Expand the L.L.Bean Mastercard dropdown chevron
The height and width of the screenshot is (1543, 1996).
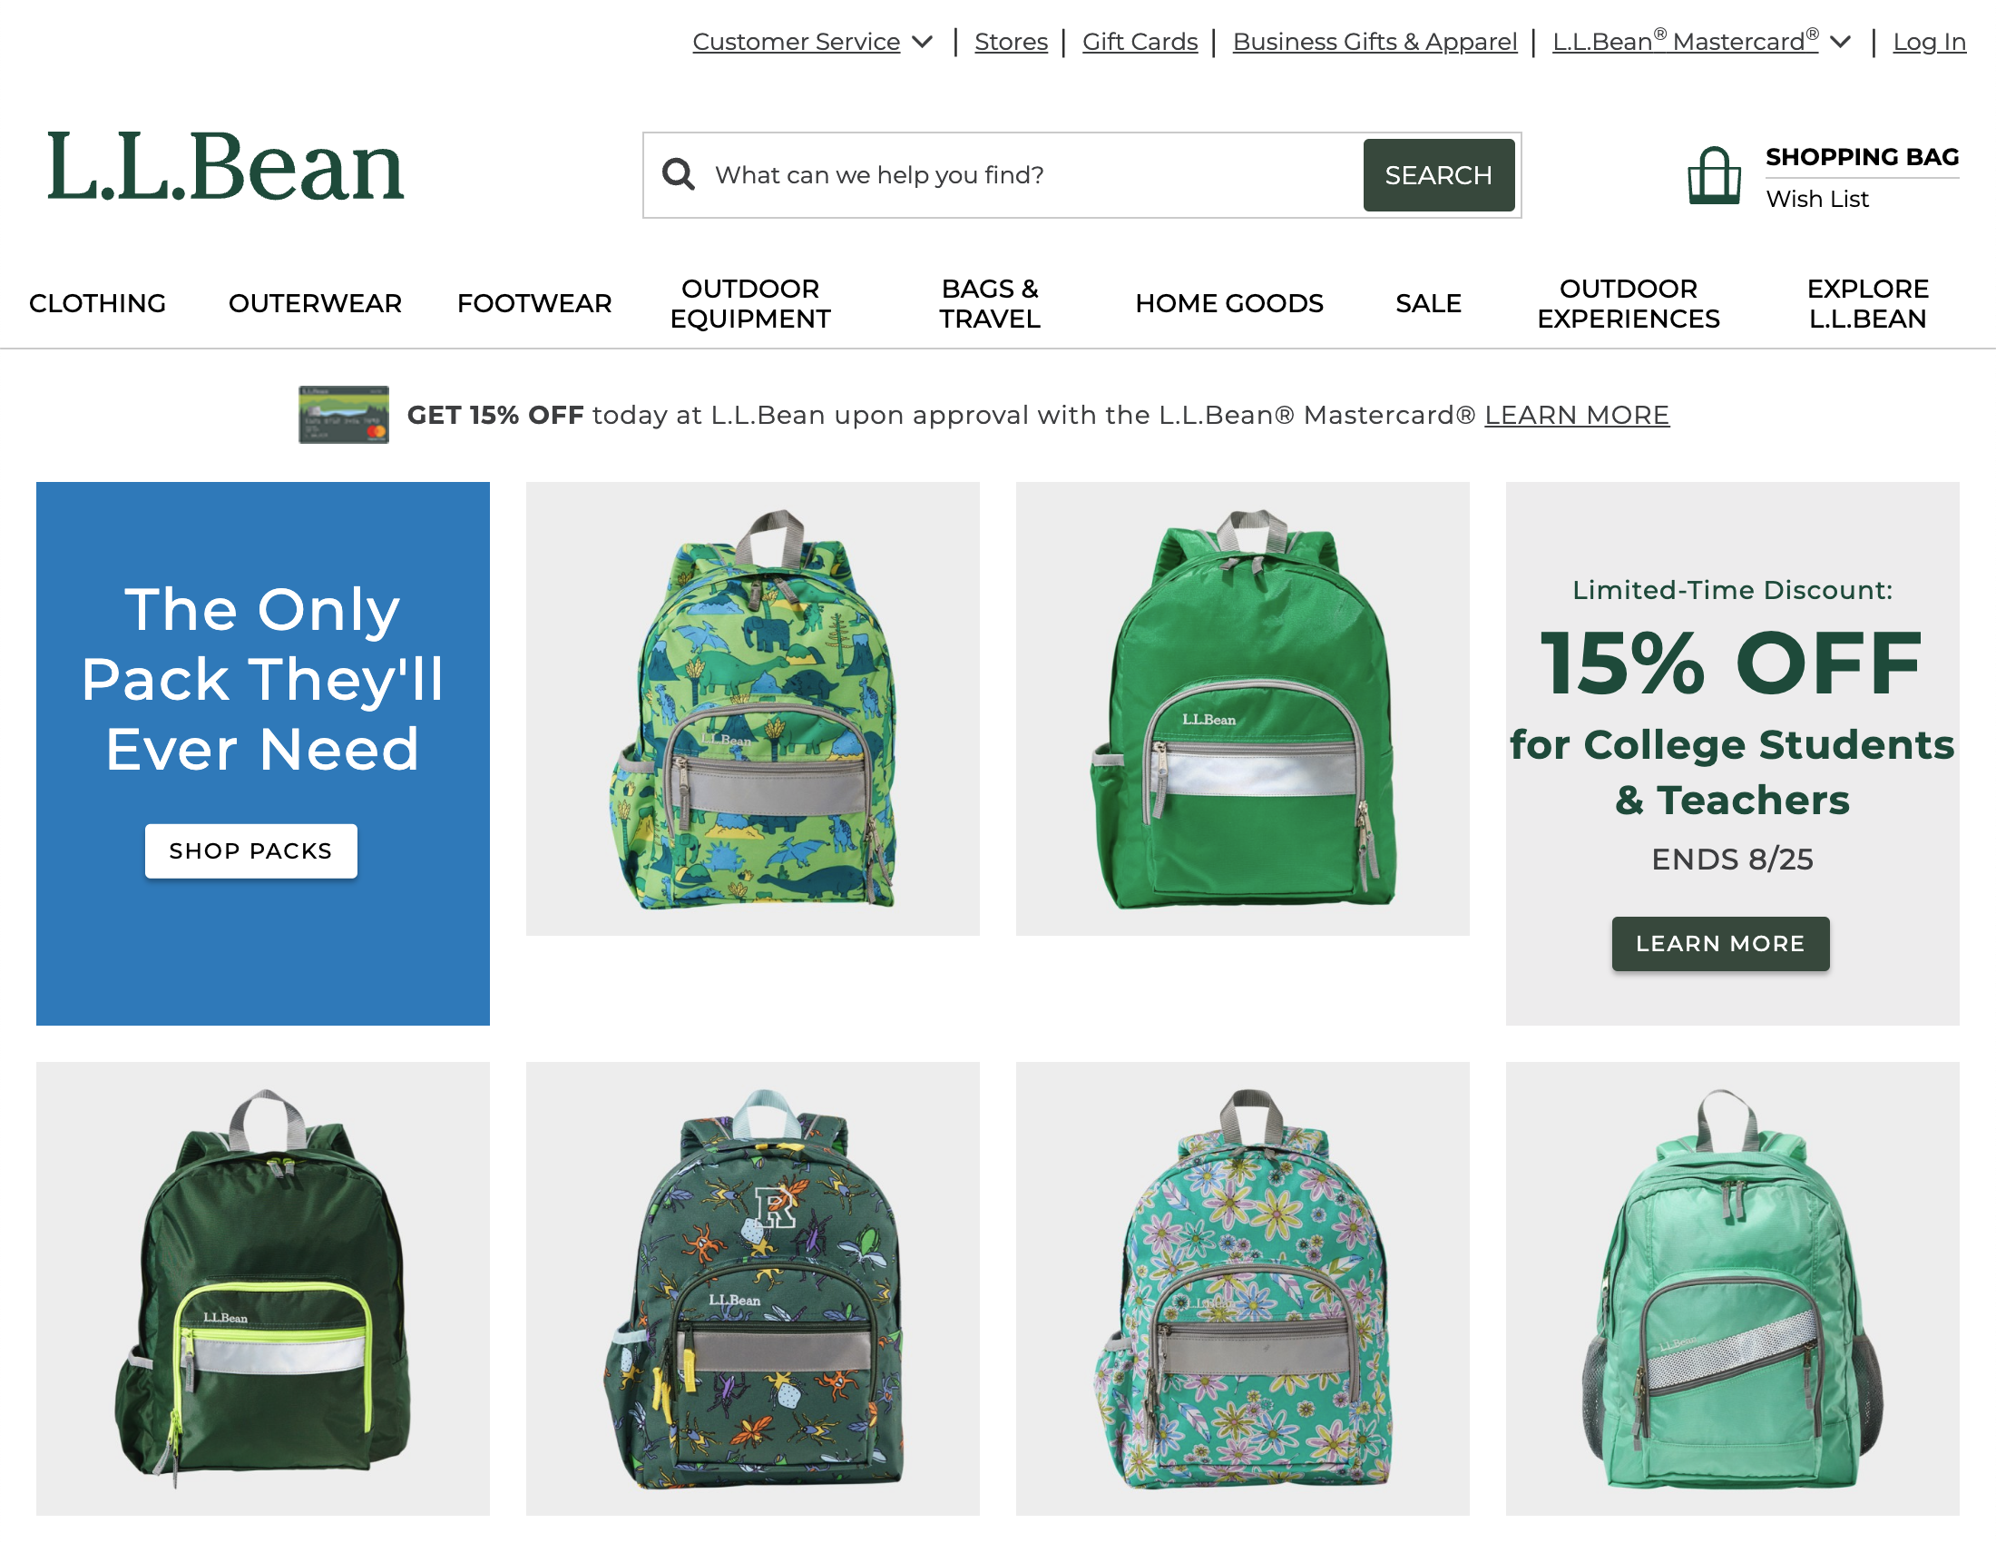(x=1841, y=42)
